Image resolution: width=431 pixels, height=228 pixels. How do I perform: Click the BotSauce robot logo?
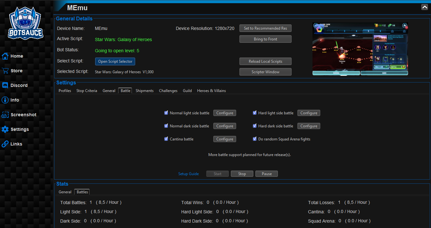point(26,23)
